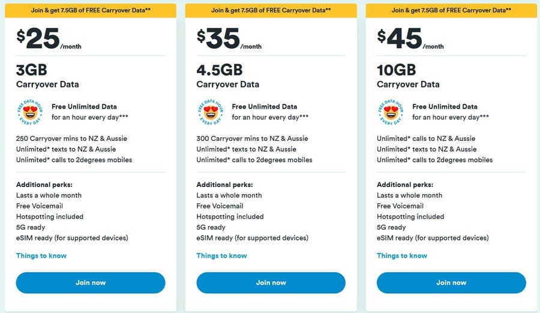Select the $25/month price heading

49,39
